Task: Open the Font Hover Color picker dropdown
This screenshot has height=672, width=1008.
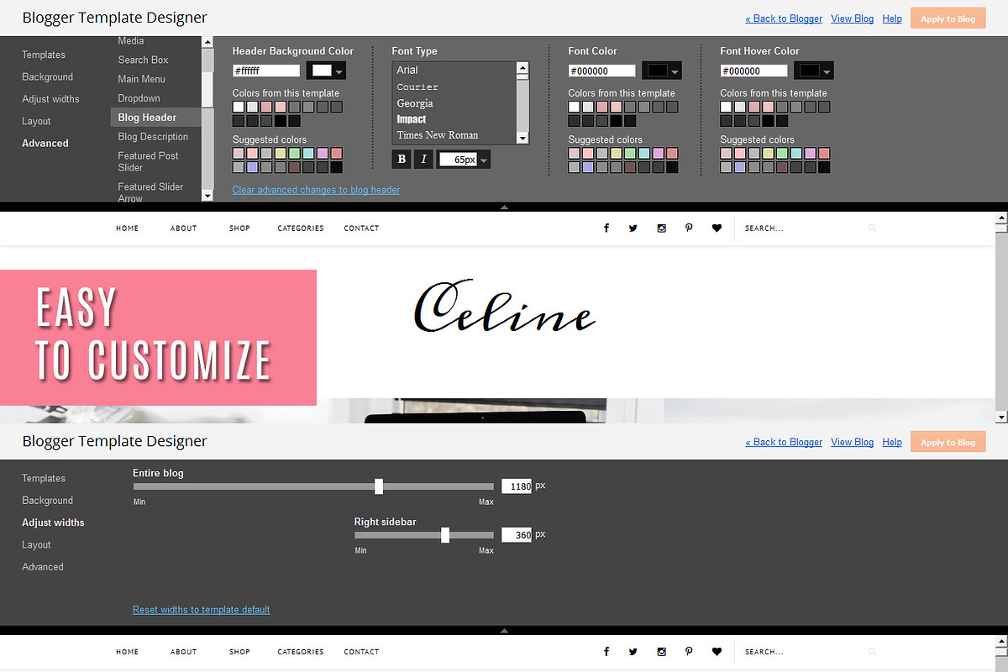Action: (x=814, y=71)
